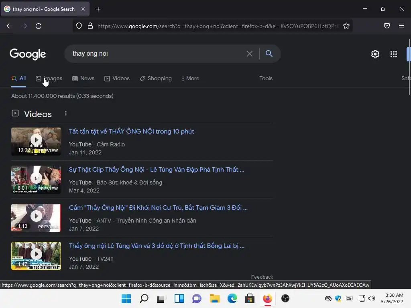Click the page vertical scrollbar

click(x=409, y=67)
